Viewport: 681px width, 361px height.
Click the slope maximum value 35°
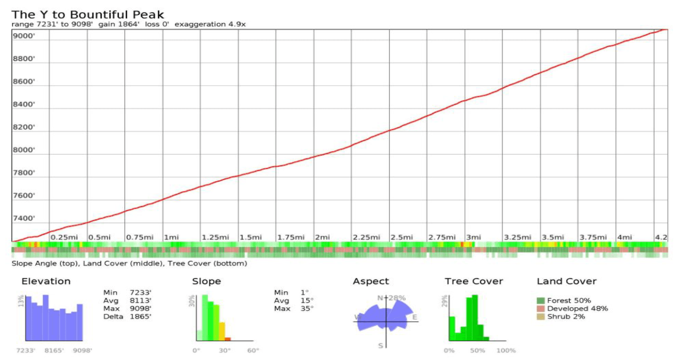pos(307,309)
